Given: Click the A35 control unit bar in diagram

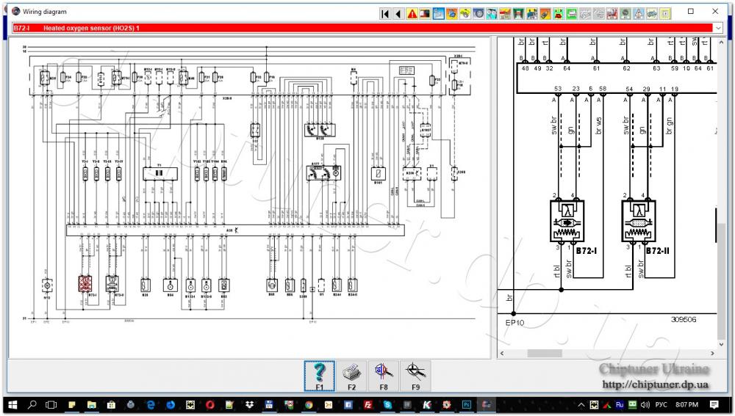Looking at the screenshot, I should [x=235, y=230].
